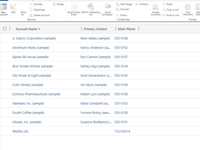Expand the Connect dropdown arrow
Viewport: 200px width, 150px height.
pyautogui.click(x=131, y=10)
